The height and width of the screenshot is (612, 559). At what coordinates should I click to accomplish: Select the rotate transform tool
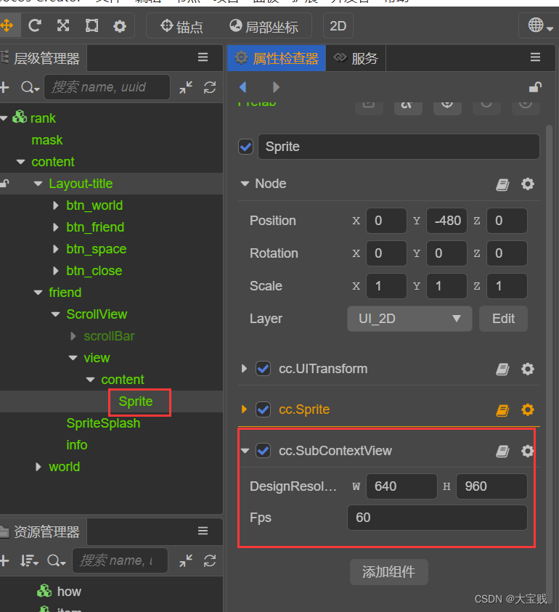[x=34, y=26]
